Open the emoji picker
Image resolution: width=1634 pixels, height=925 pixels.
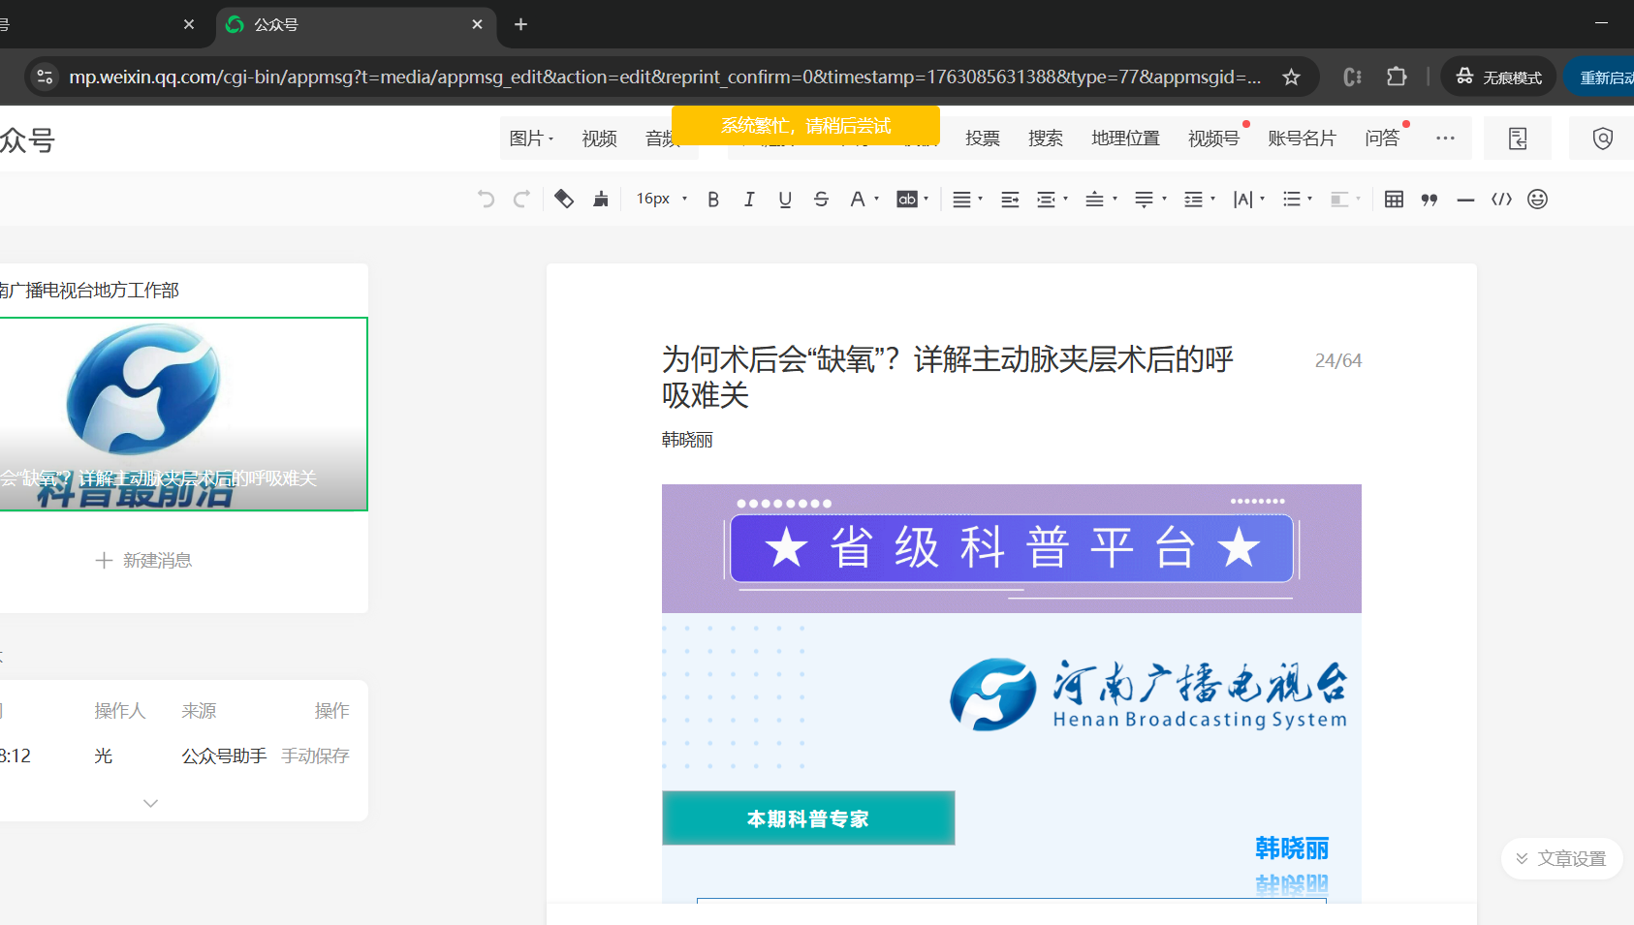coord(1537,200)
